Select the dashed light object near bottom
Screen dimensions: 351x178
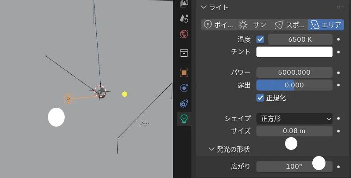click(145, 124)
